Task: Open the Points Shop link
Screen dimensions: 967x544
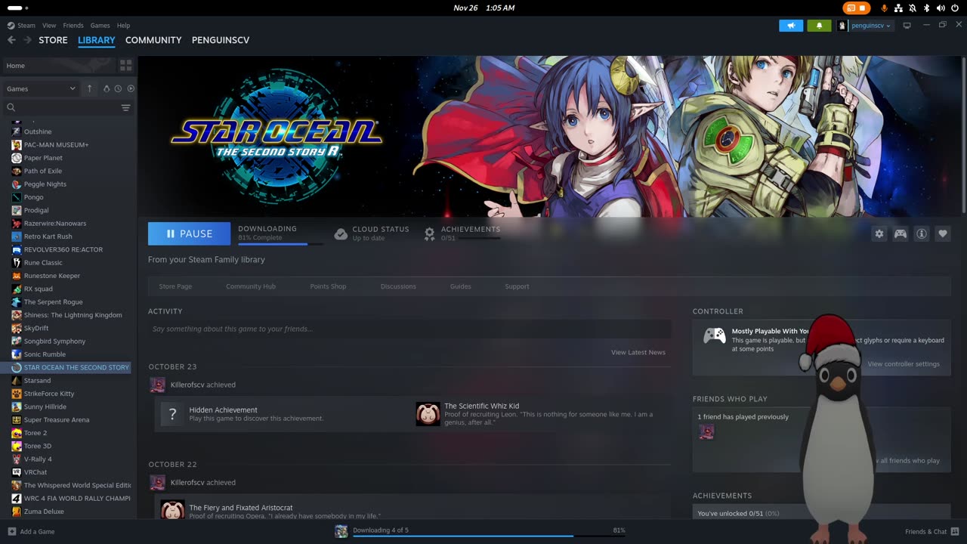Action: click(x=328, y=286)
